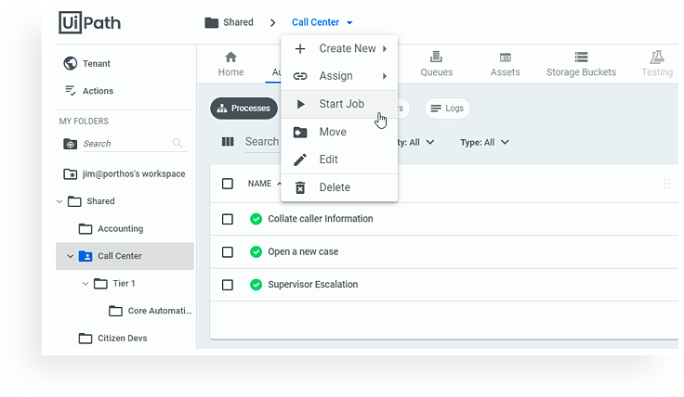Choose Start Job from the menu
Image resolution: width=684 pixels, height=397 pixels.
[x=339, y=104]
